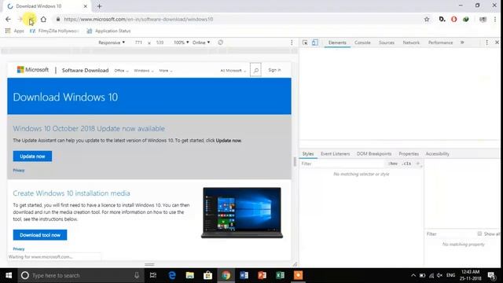Open Windows Start menu
This screenshot has height=283, width=503.
[x=9, y=275]
